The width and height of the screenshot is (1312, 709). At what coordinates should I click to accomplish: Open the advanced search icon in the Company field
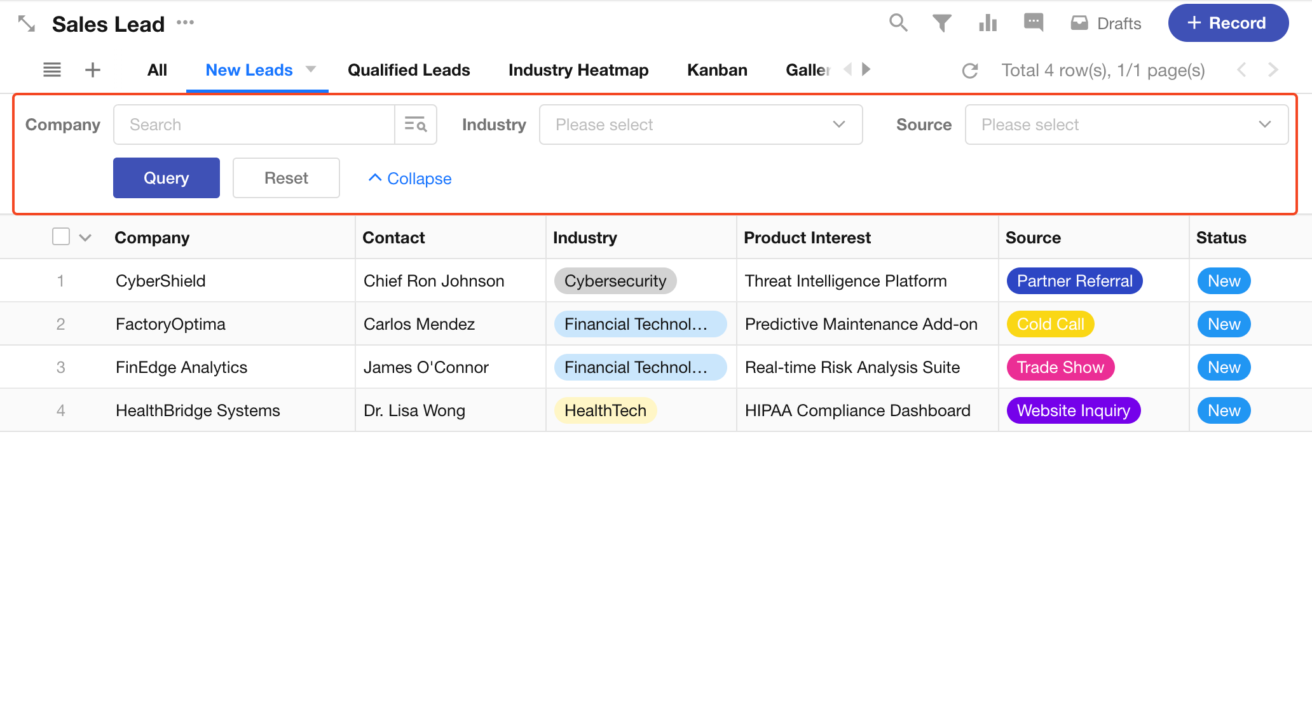(416, 125)
